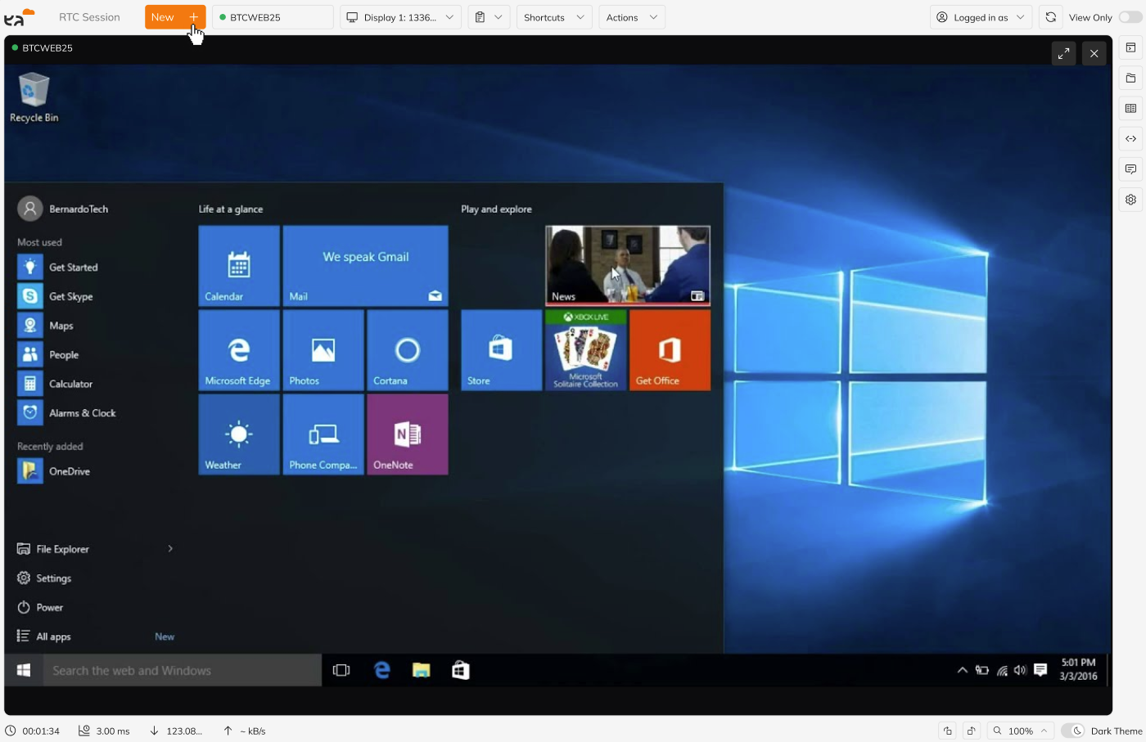Image resolution: width=1146 pixels, height=742 pixels.
Task: Open the Display 1 dropdown
Action: click(x=400, y=17)
